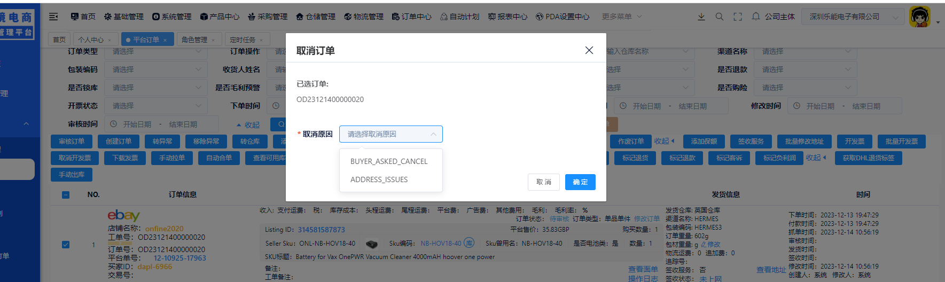This screenshot has width=945, height=282.
Task: Click 取消 button in dialog
Action: click(x=544, y=182)
